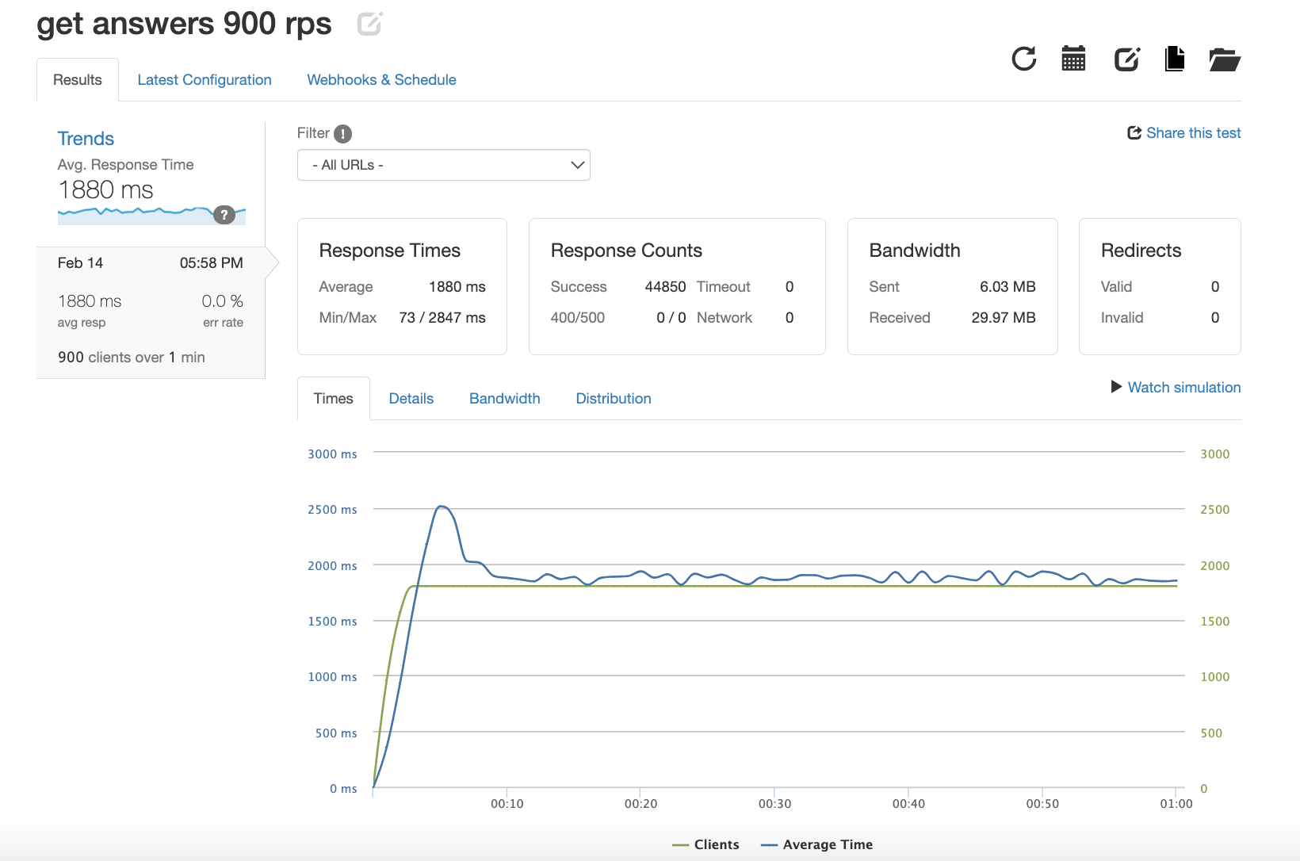Click the question mark on trends sparkline
The image size is (1300, 861).
[224, 215]
